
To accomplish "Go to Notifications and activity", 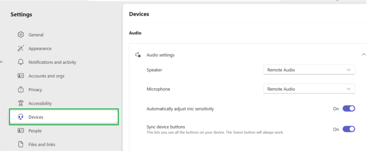I will (64, 62).
